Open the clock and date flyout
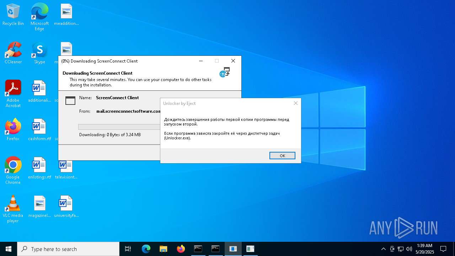Image resolution: width=455 pixels, height=256 pixels. [x=425, y=249]
